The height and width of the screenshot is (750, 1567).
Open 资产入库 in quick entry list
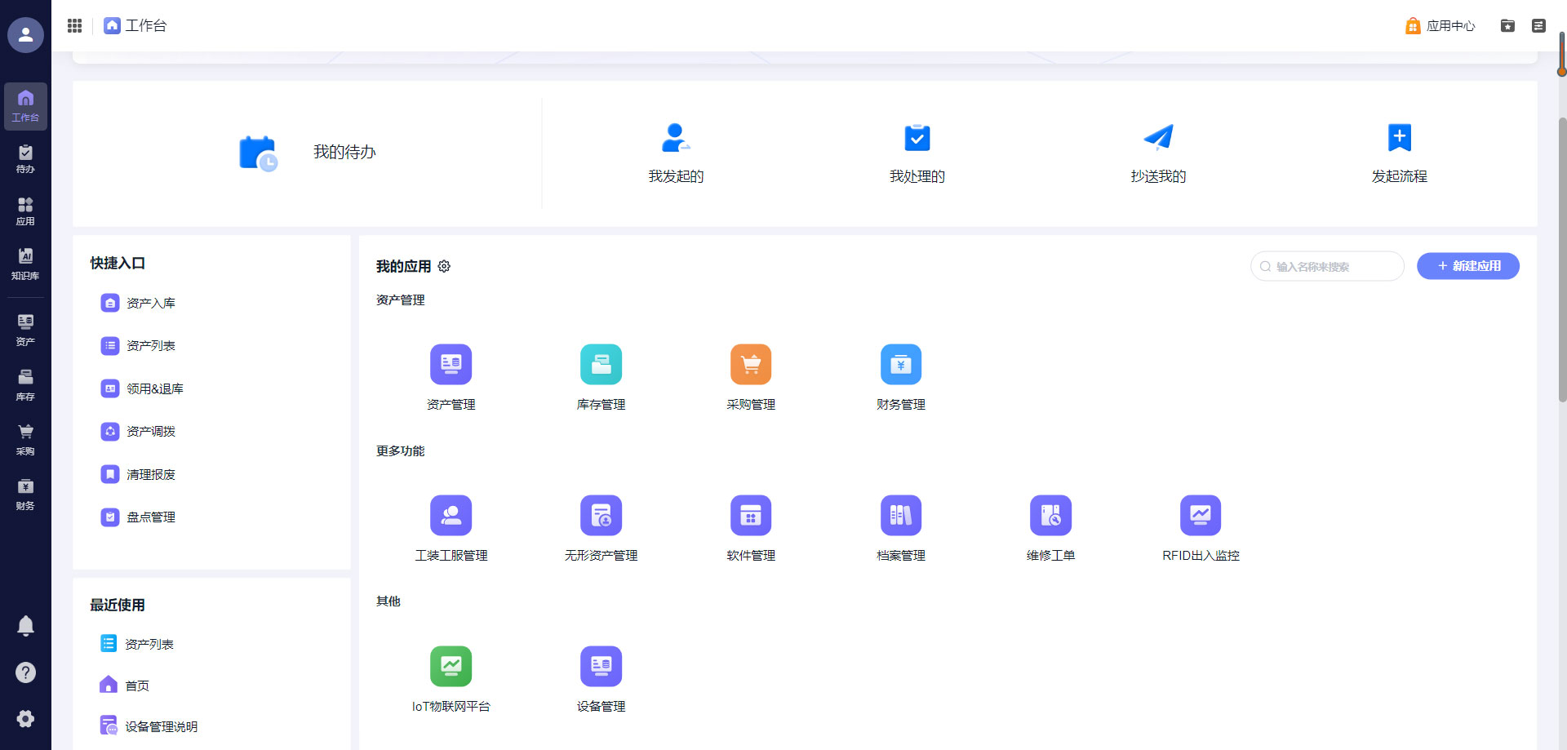coord(150,304)
